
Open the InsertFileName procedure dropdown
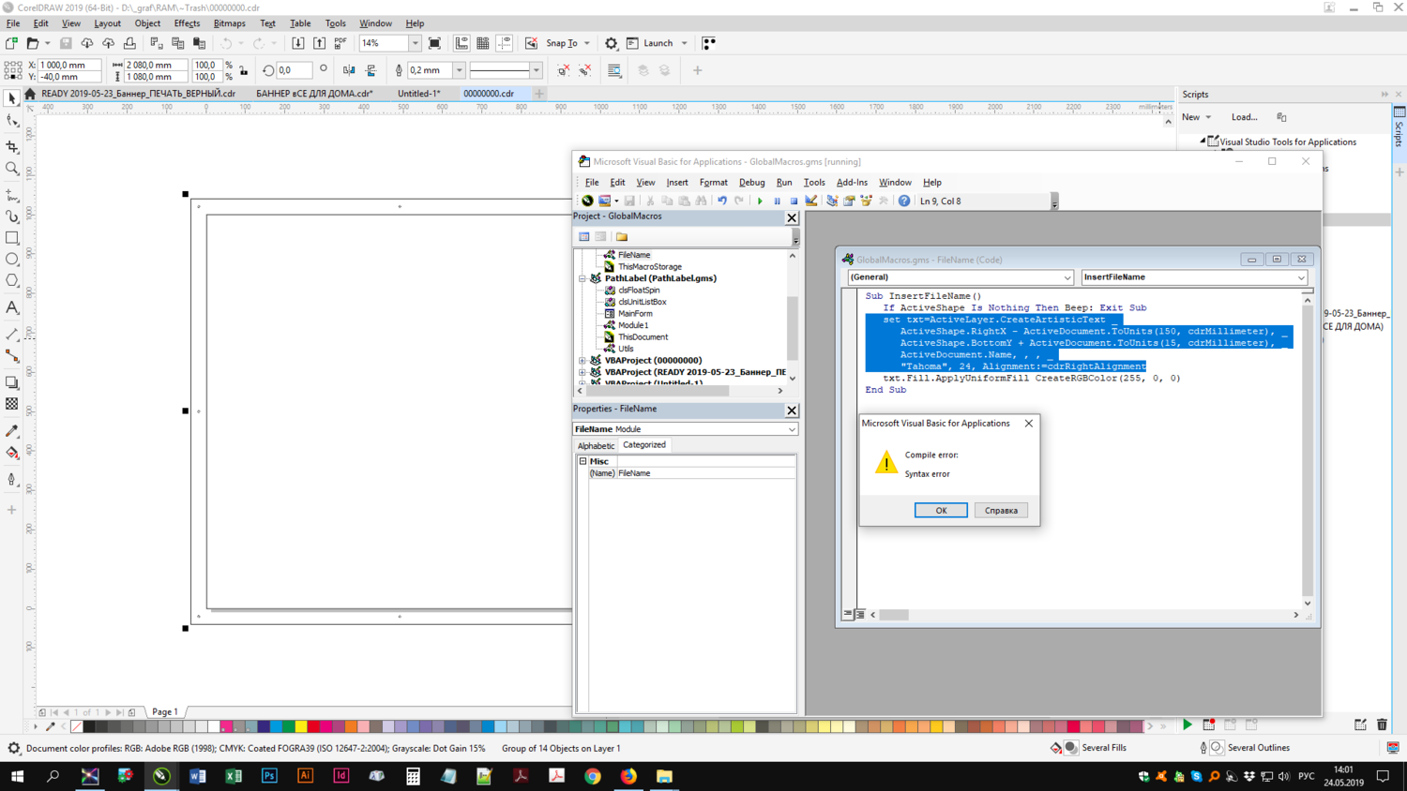[x=1301, y=277]
